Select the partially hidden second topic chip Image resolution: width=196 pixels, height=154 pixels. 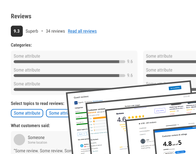click(58, 113)
